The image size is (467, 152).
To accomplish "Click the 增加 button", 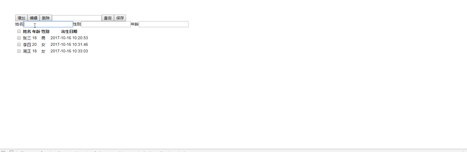I will click(x=21, y=18).
